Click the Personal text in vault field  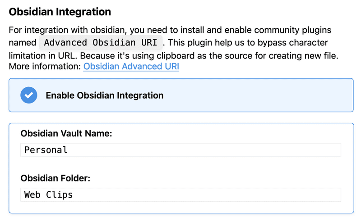tap(46, 150)
